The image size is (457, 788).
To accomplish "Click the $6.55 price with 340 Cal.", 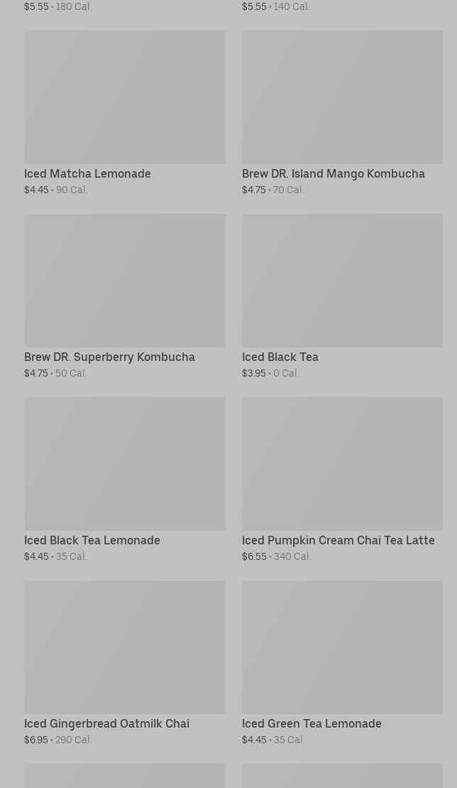I will tap(254, 556).
